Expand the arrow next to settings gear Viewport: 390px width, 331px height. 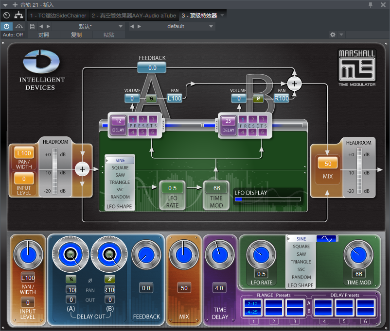[x=341, y=35]
